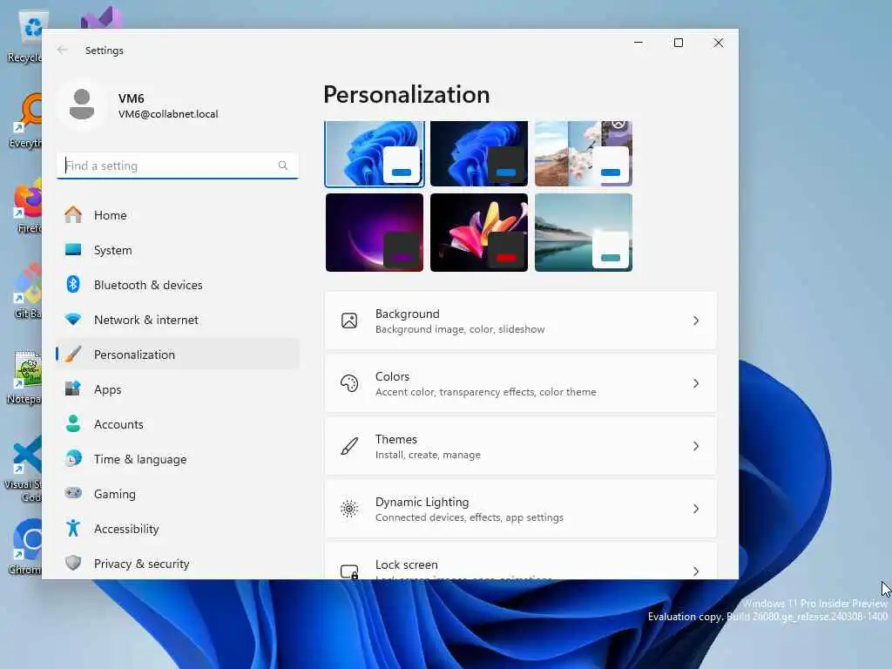
Task: Open Privacy & security category
Action: tap(178, 564)
